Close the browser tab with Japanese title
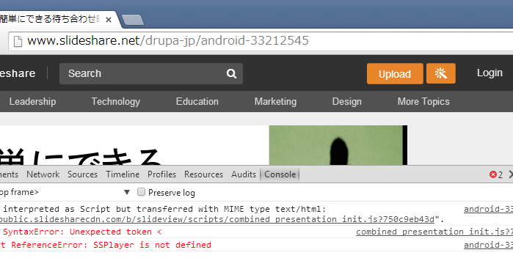Image resolution: width=513 pixels, height=269 pixels. click(109, 20)
